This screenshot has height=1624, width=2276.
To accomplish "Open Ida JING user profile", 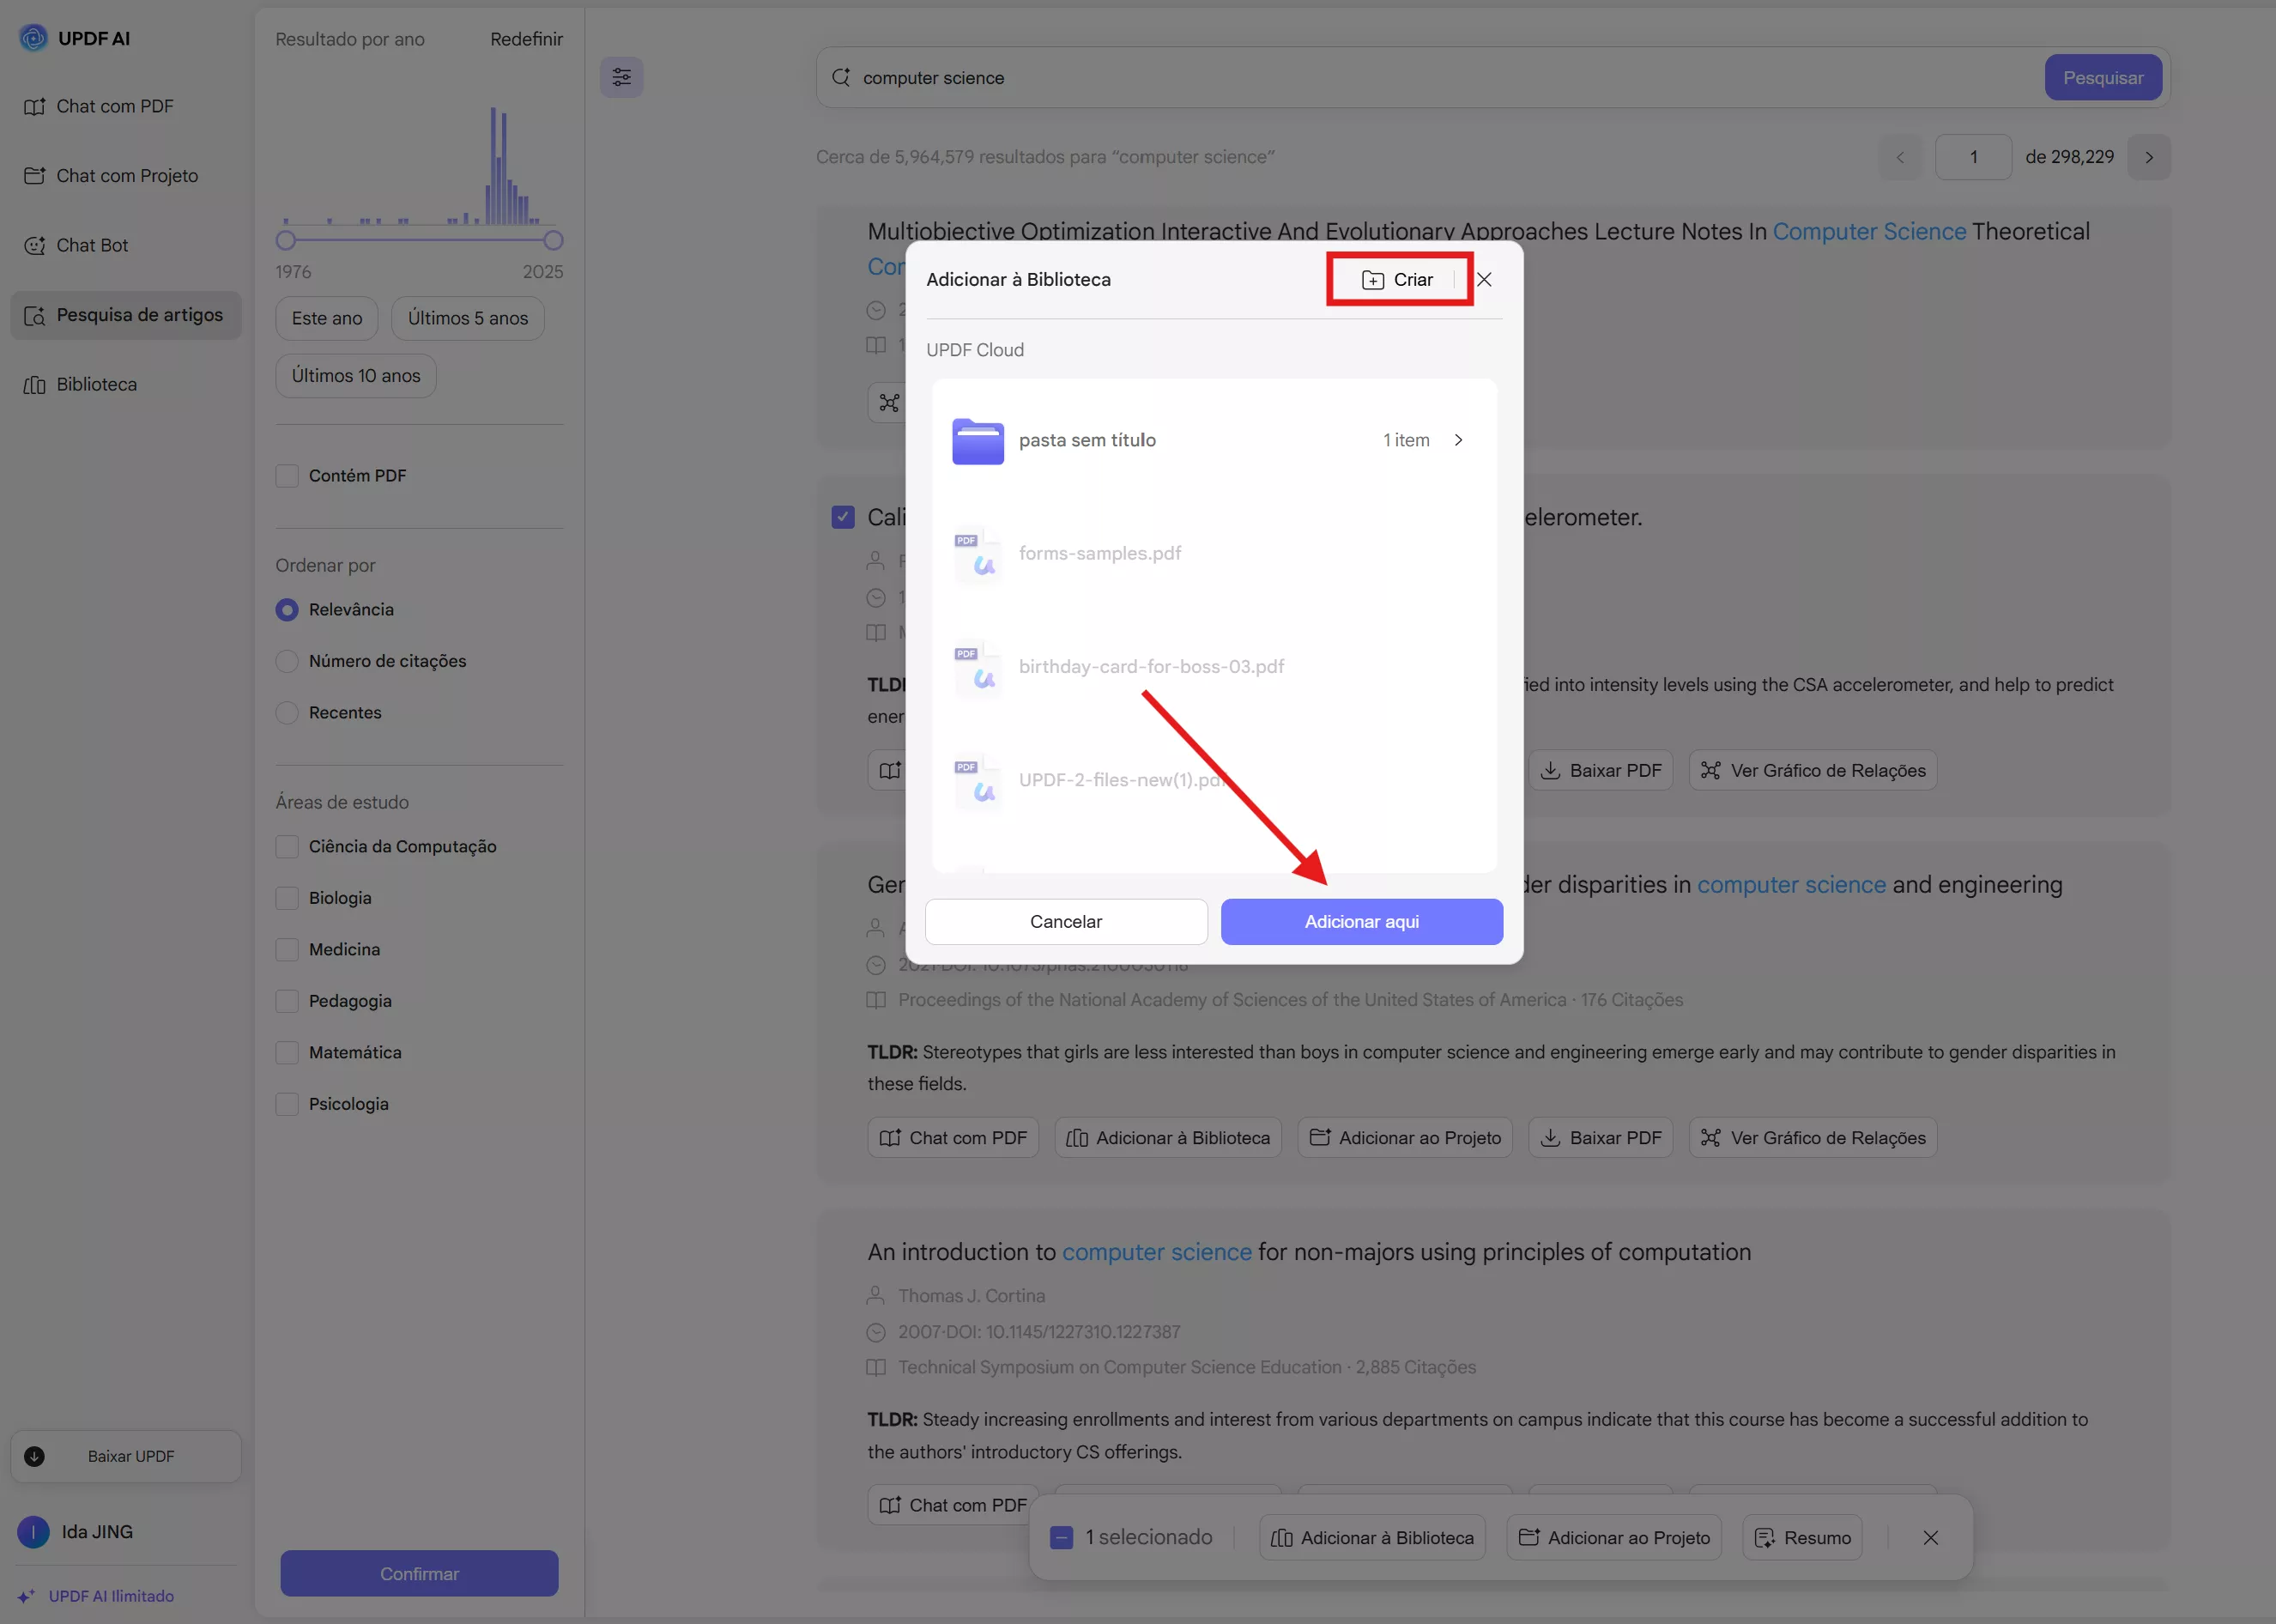I will [x=76, y=1531].
